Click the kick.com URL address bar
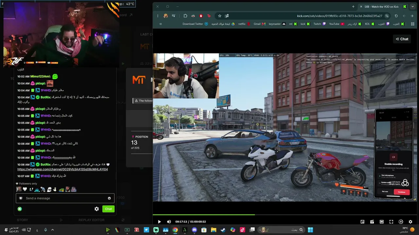 pos(339,16)
